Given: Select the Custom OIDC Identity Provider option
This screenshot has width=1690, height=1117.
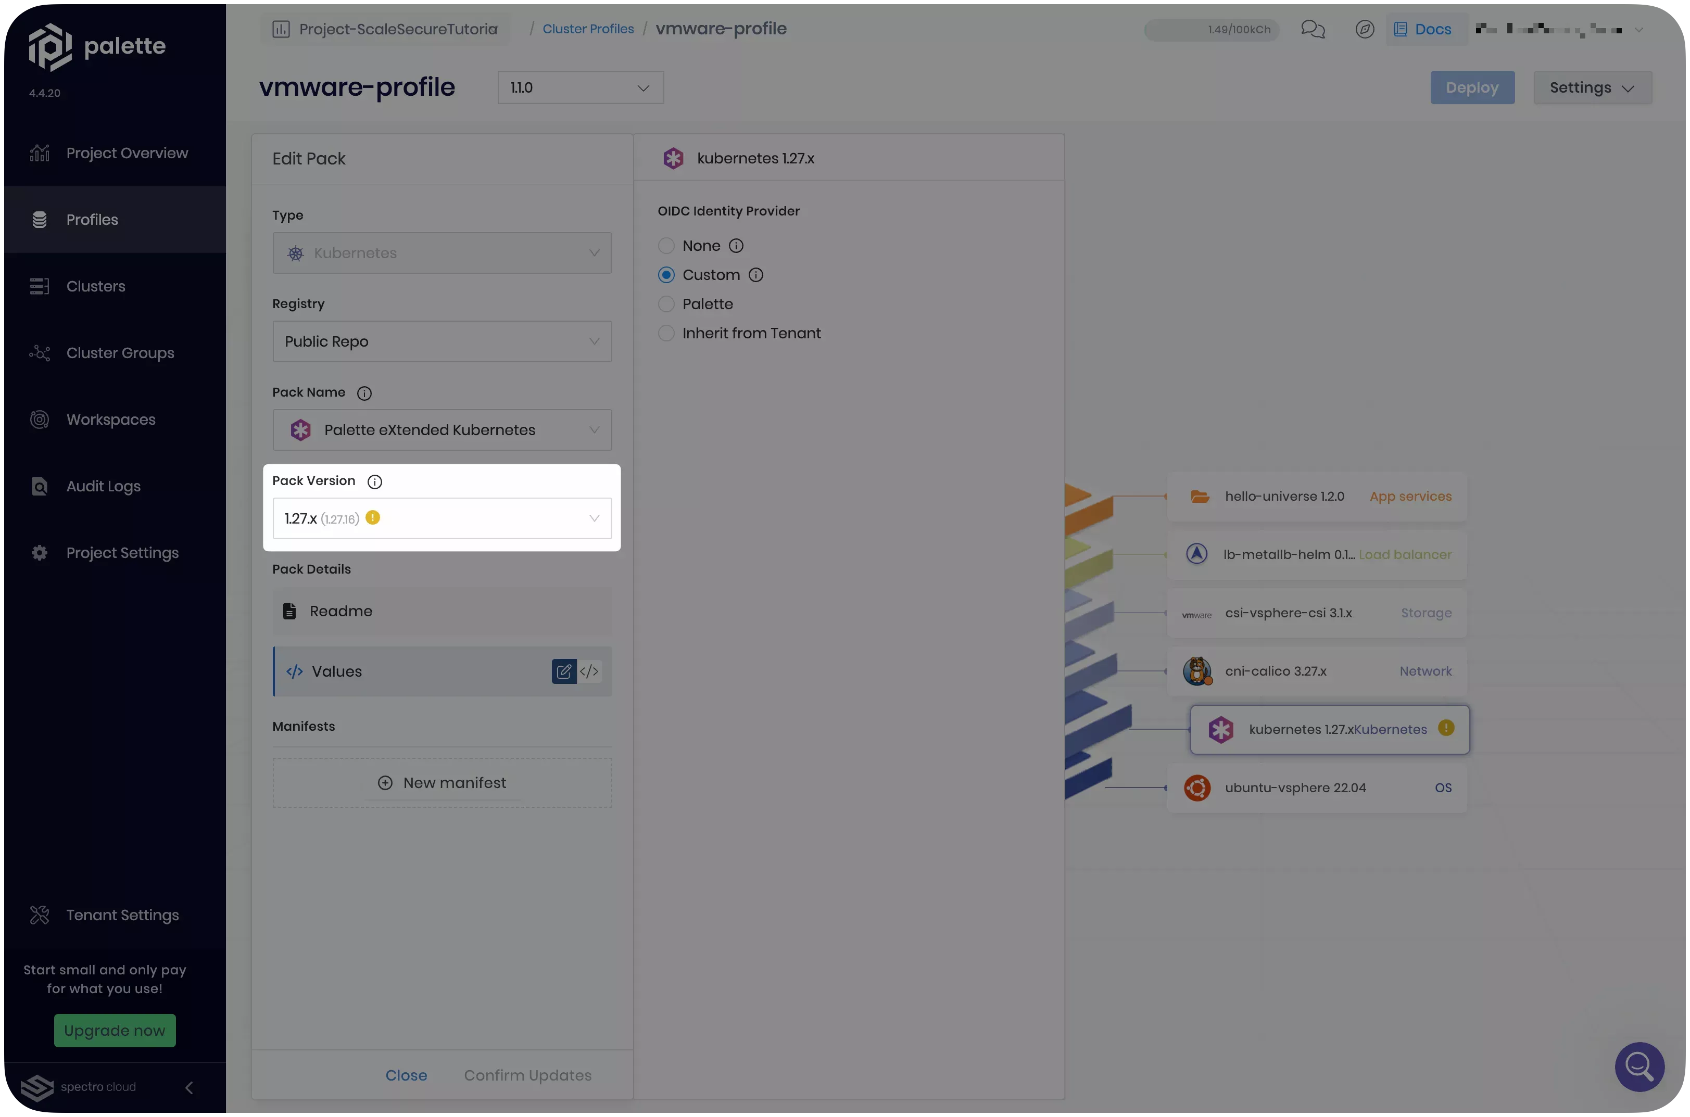Looking at the screenshot, I should point(666,274).
